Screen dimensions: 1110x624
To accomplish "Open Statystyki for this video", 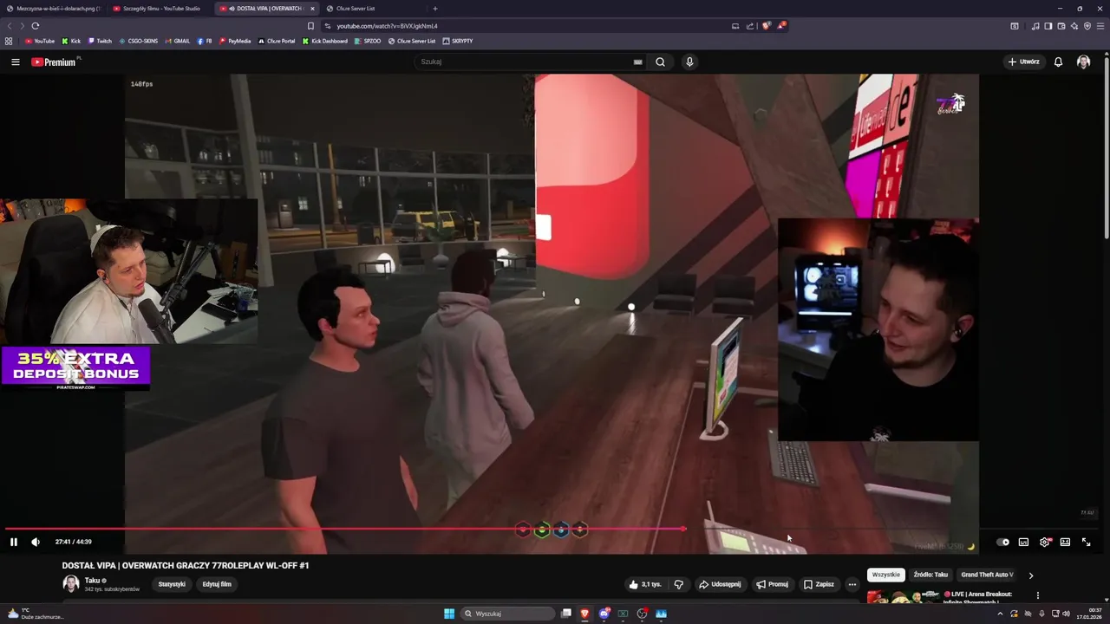I will pyautogui.click(x=172, y=584).
